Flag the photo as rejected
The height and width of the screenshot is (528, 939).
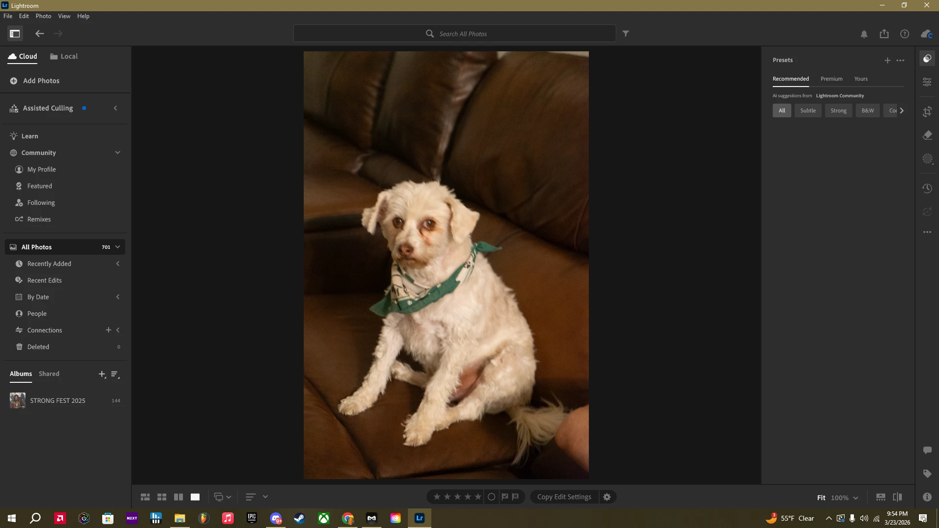pos(515,497)
